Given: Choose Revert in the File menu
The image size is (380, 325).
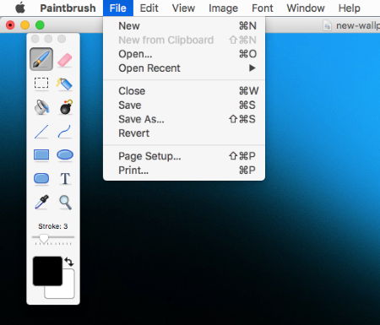Looking at the screenshot, I should click(x=184, y=133).
